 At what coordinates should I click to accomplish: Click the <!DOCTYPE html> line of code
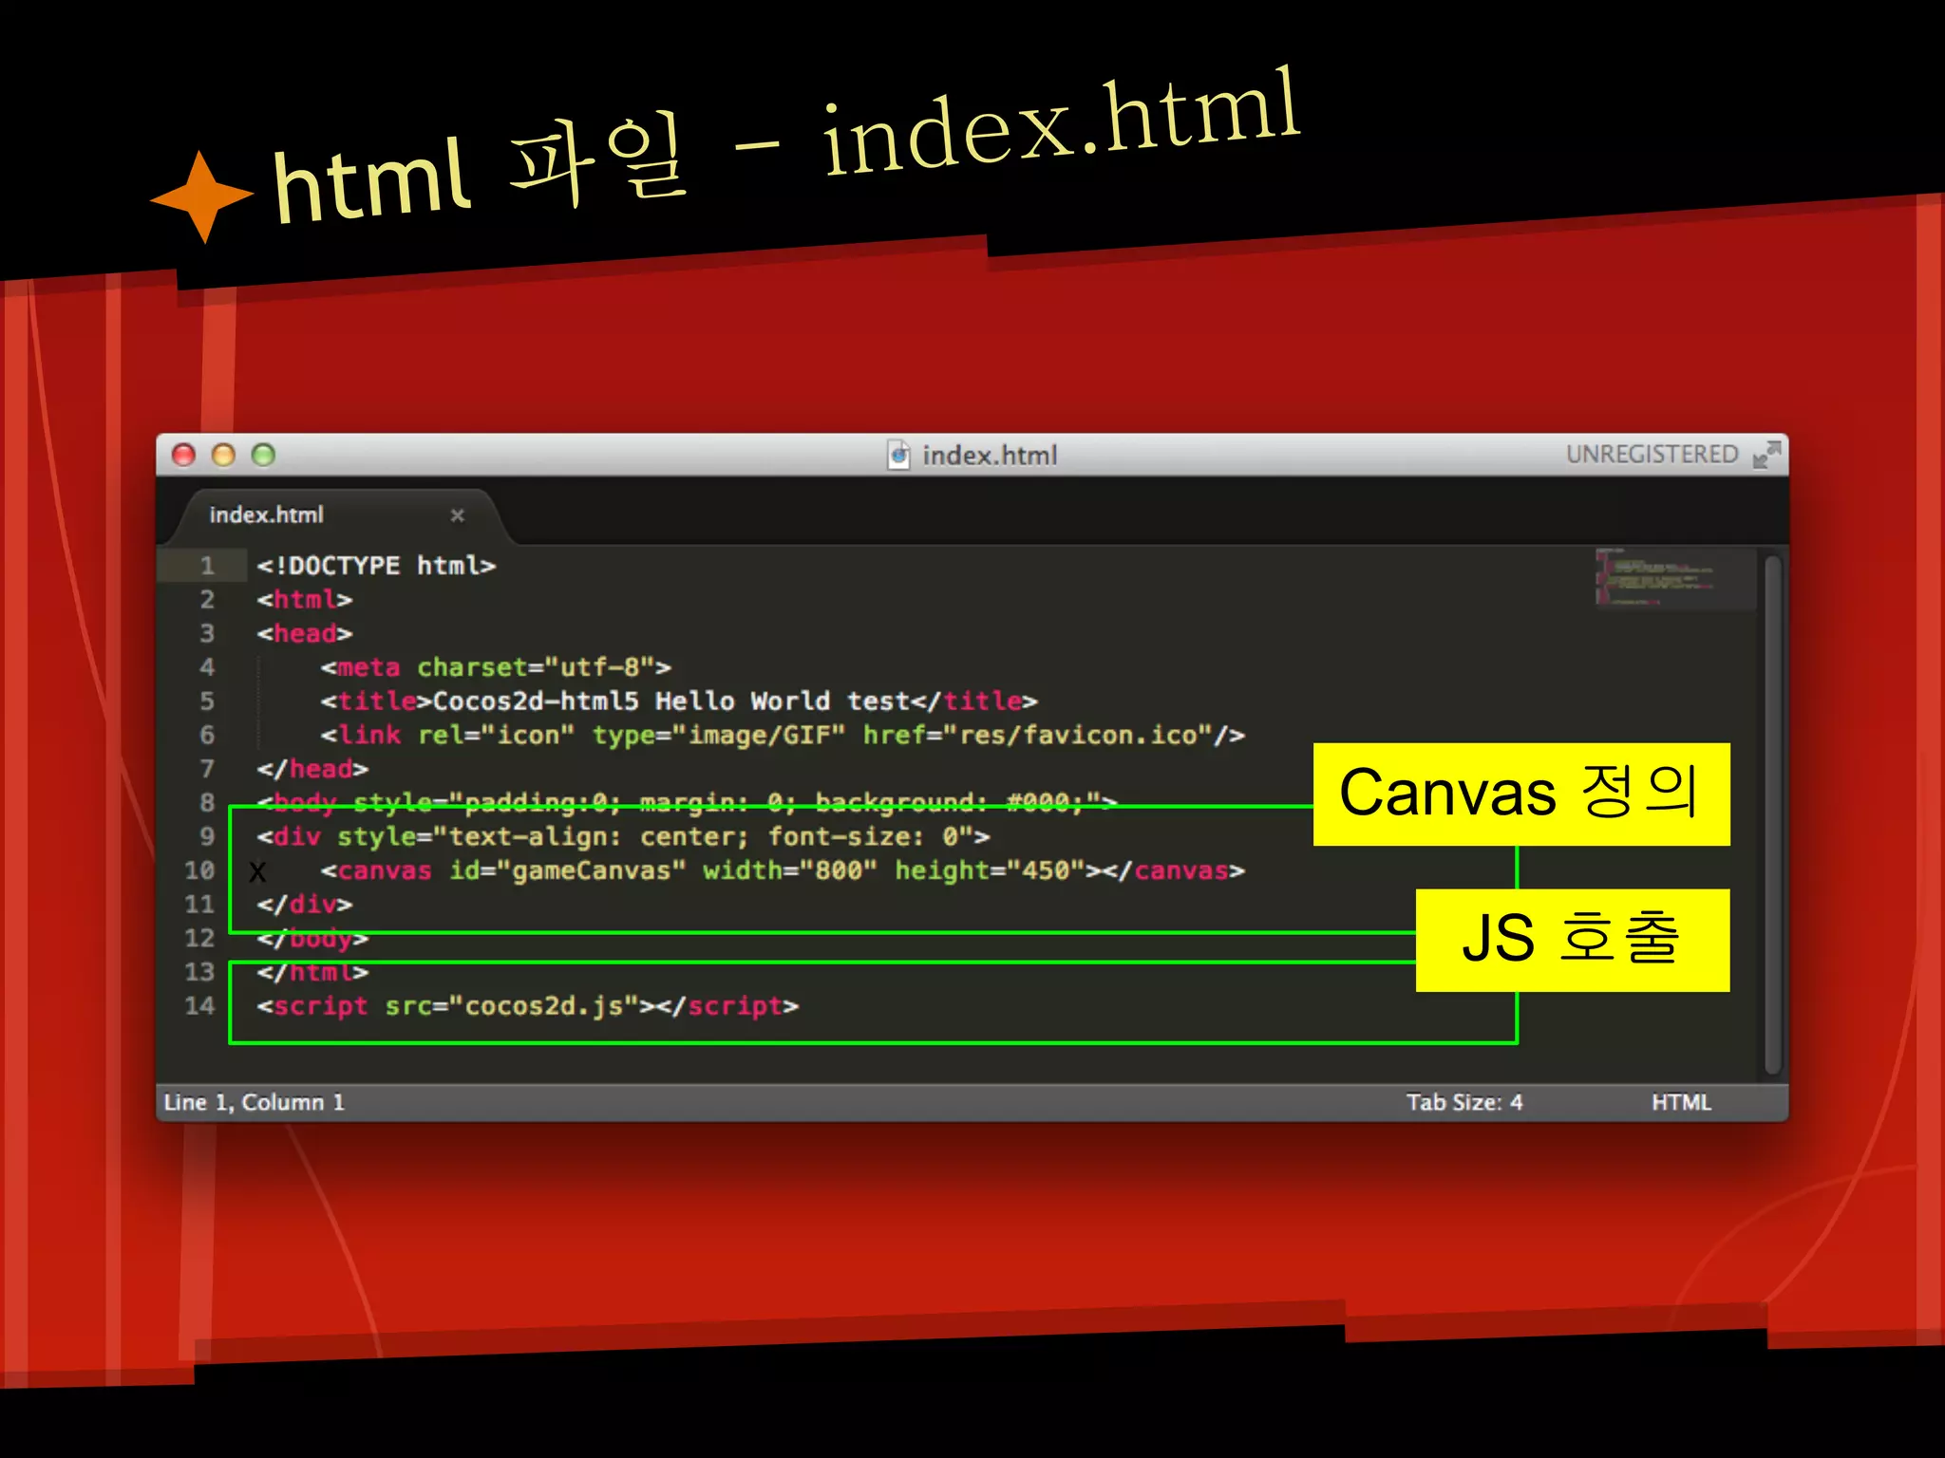[376, 566]
